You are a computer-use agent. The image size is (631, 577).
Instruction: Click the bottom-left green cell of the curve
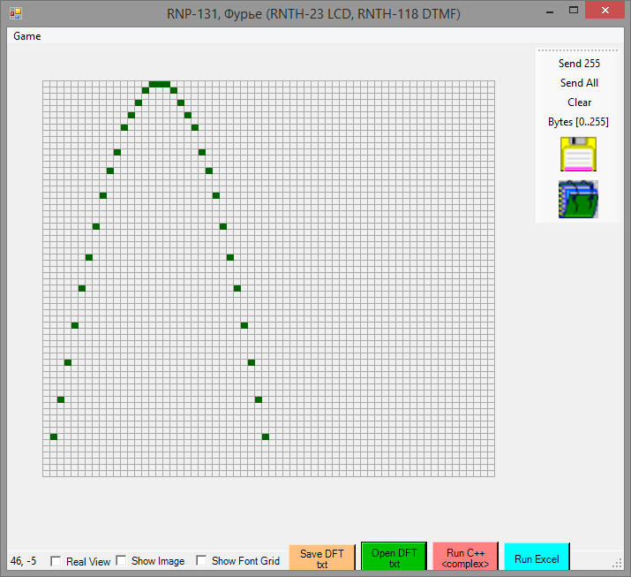click(x=54, y=437)
